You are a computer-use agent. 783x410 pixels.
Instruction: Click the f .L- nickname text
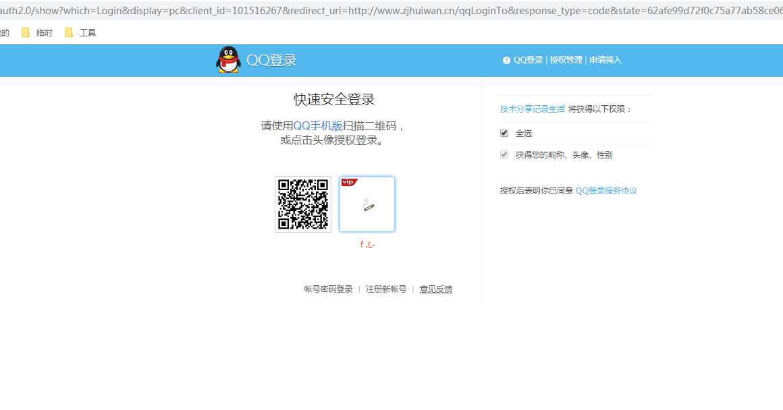click(367, 244)
